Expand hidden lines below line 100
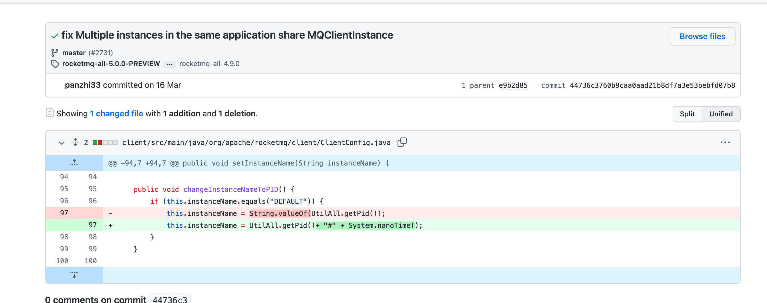Viewport: 767px width, 303px height. pos(74,275)
